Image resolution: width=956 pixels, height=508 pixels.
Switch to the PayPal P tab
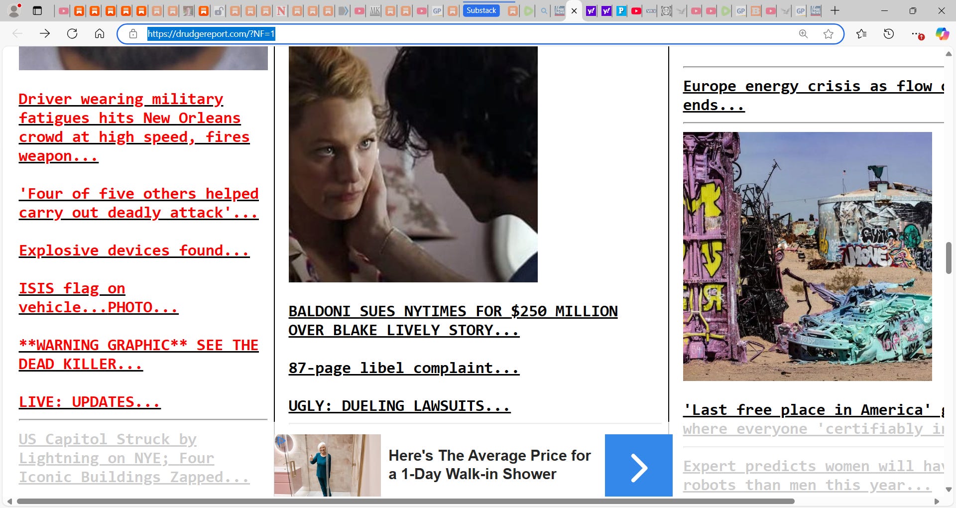pos(621,11)
